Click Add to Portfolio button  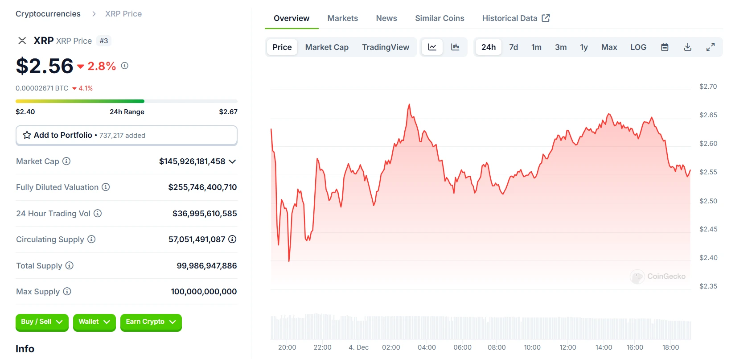(x=127, y=135)
